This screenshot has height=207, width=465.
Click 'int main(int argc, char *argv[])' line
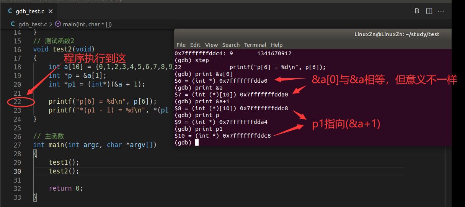click(95, 145)
